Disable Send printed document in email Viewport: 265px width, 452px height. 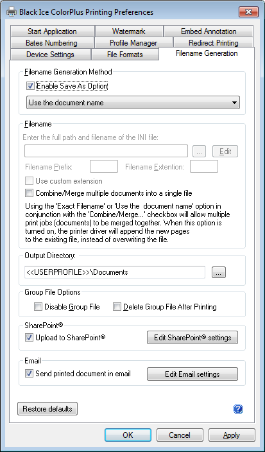click(29, 374)
